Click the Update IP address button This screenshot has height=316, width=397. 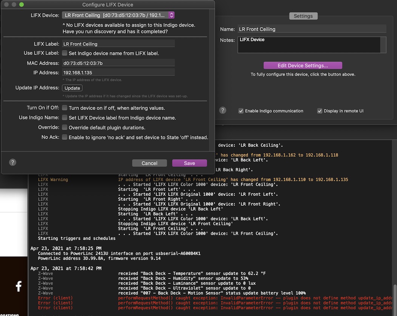(x=72, y=88)
